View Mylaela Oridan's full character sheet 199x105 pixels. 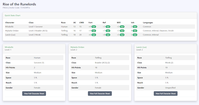(100, 94)
